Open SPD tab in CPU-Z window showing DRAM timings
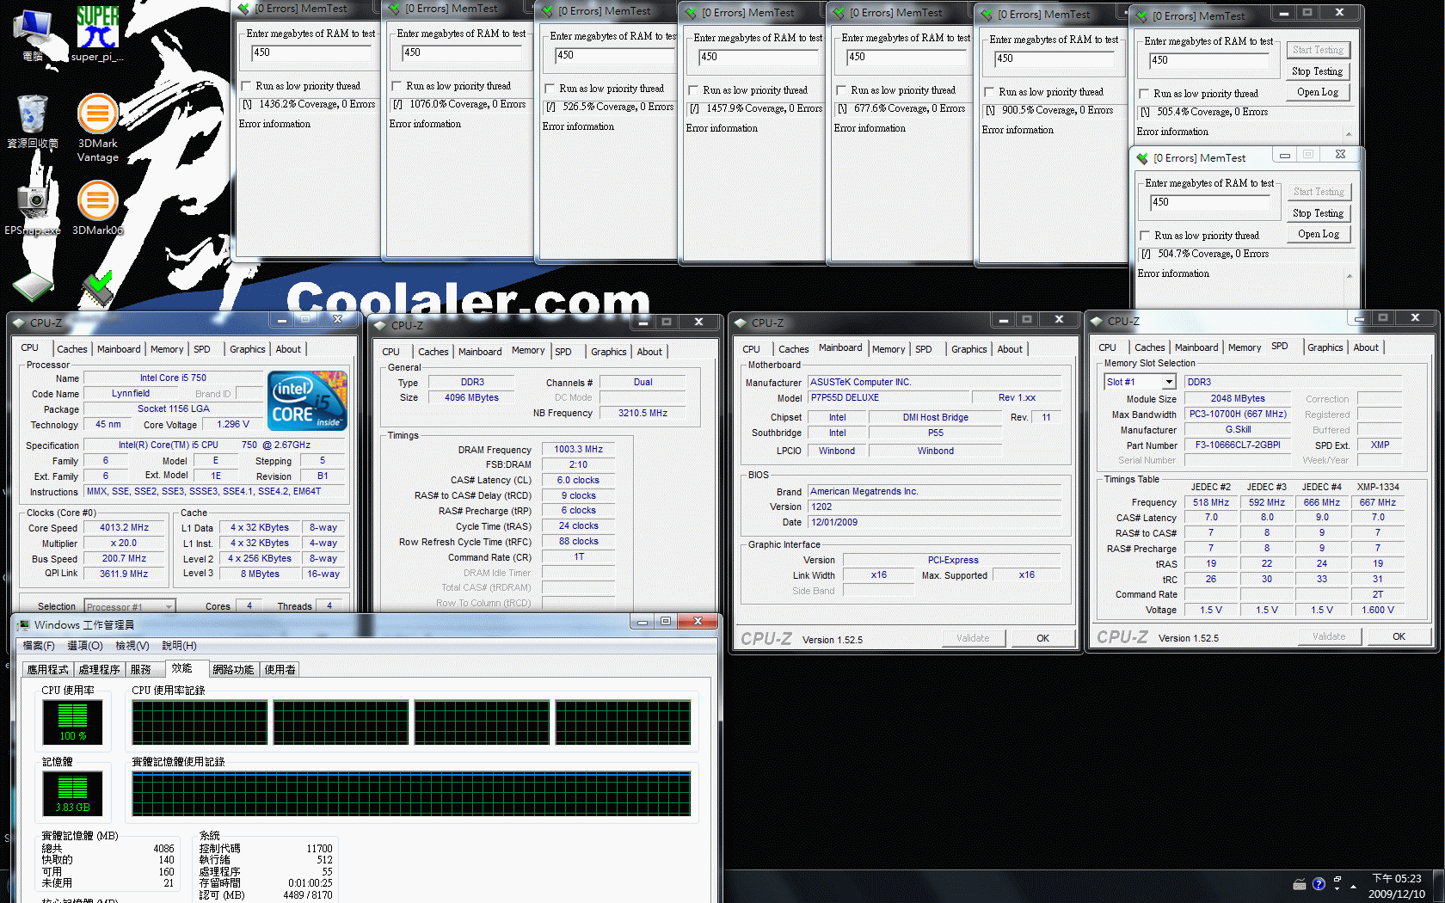This screenshot has width=1445, height=903. 563,352
